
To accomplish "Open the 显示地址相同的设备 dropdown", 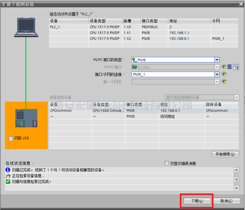I will pos(236,97).
